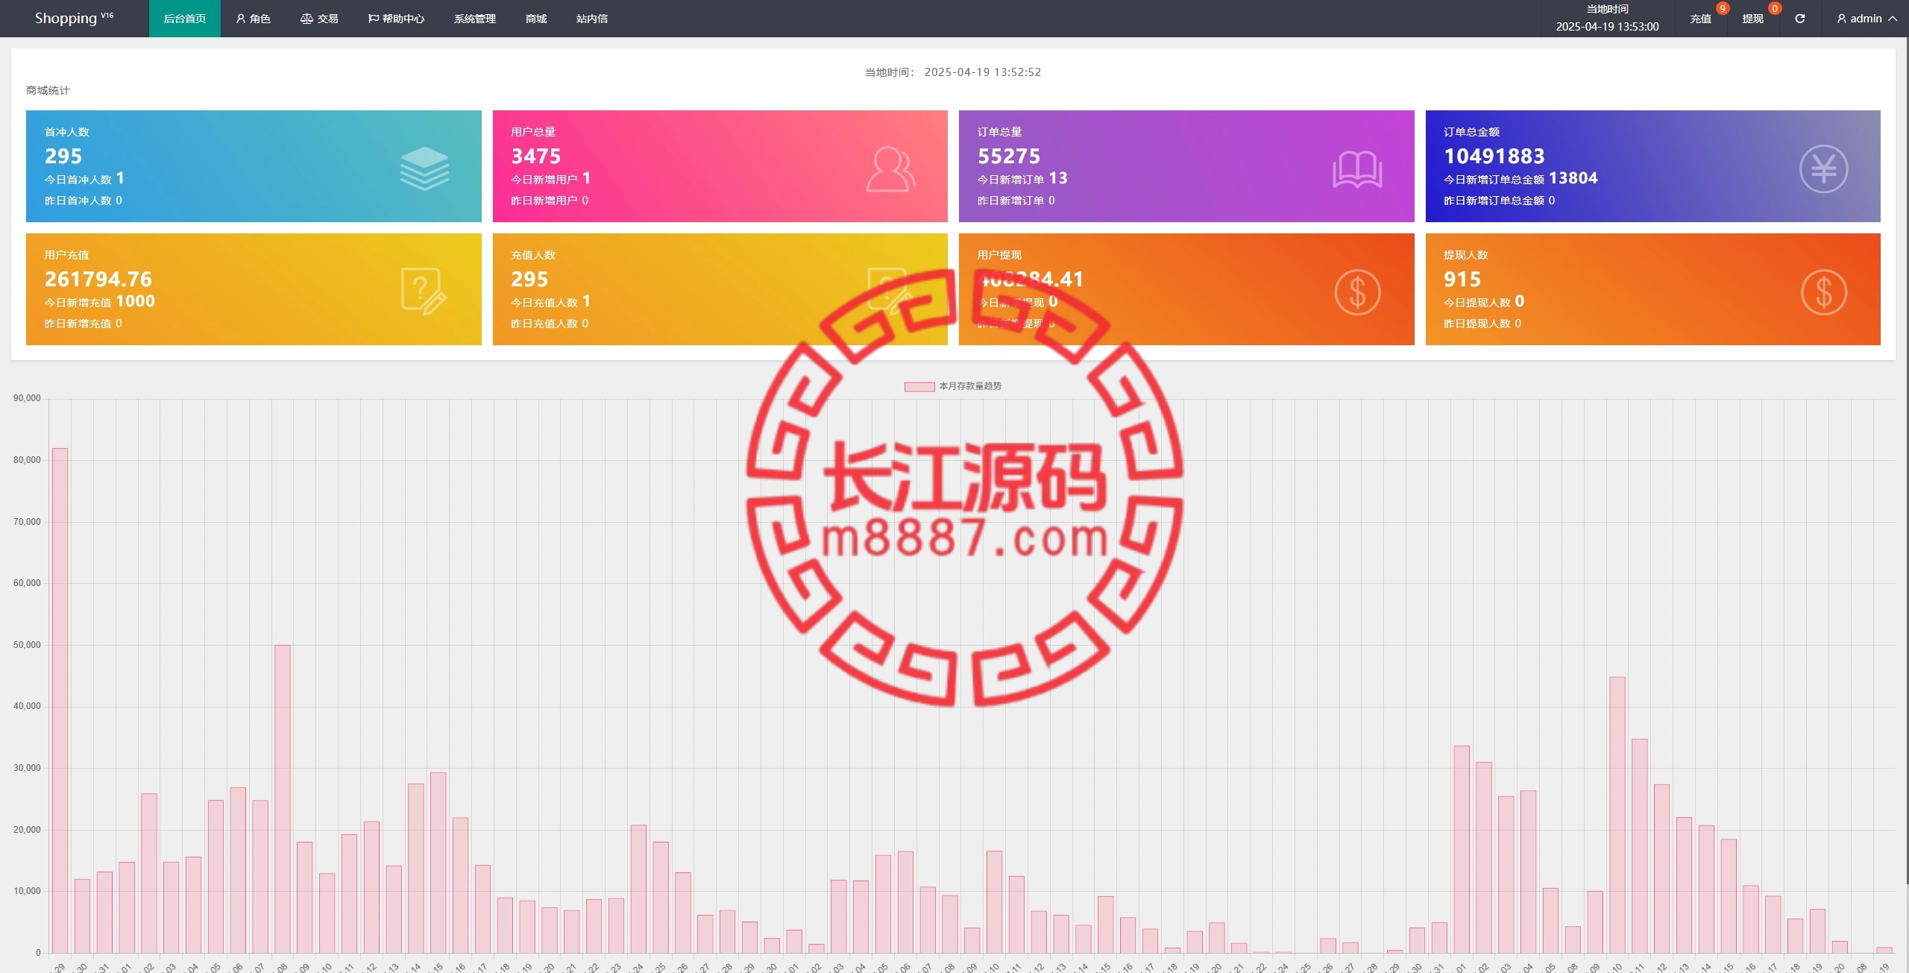Open the 角色 menu
This screenshot has height=973, width=1909.
coord(253,19)
